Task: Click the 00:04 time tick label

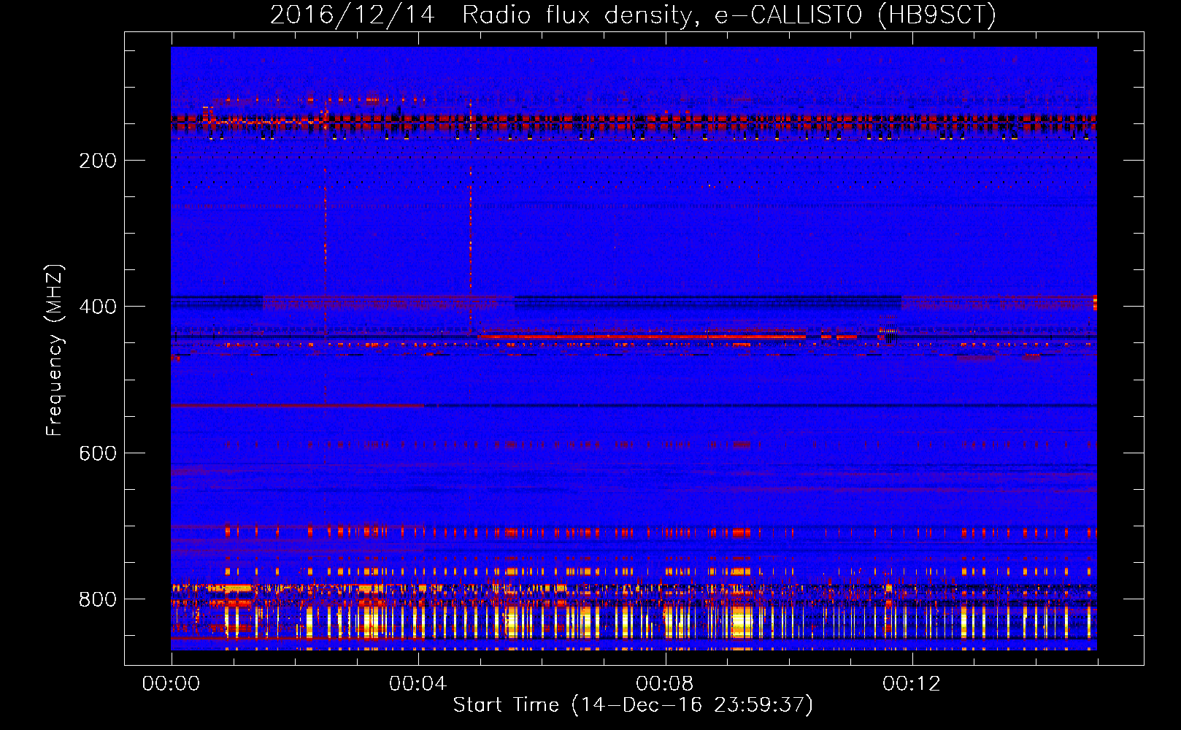Action: pyautogui.click(x=418, y=684)
